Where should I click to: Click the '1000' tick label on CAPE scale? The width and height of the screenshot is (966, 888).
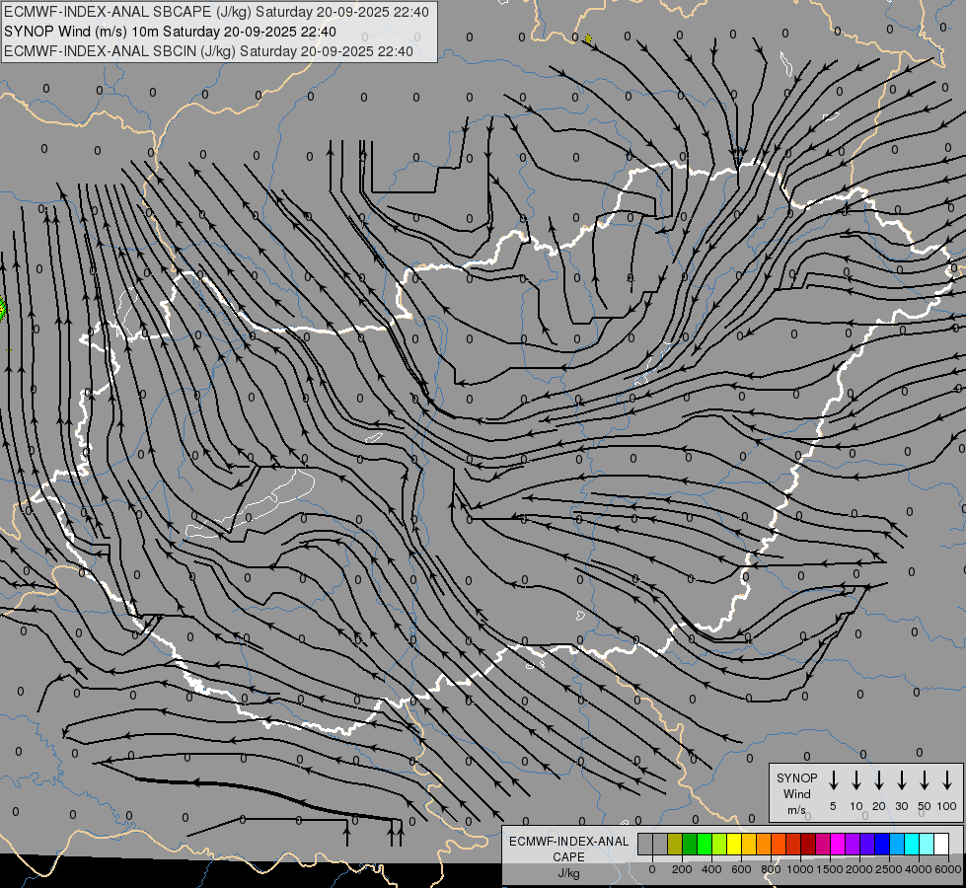point(799,869)
